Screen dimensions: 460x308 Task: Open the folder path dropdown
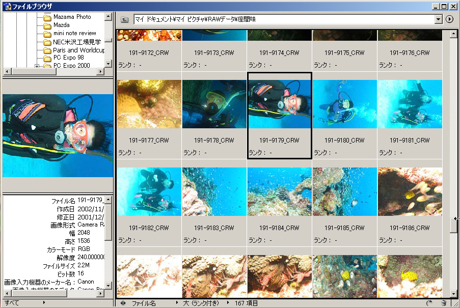(x=439, y=19)
